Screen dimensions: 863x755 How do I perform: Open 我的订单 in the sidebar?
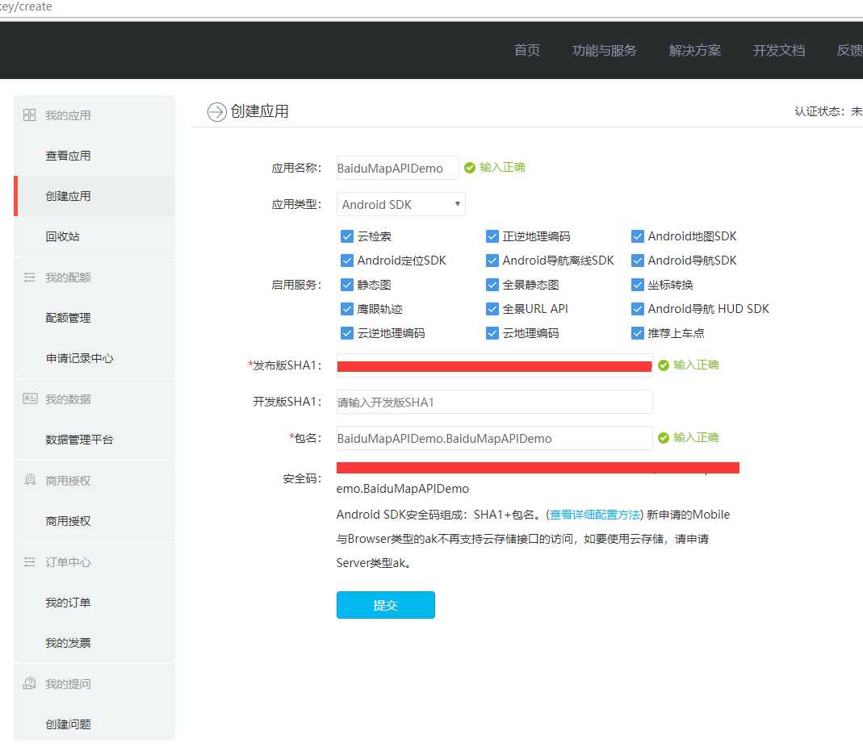94,602
